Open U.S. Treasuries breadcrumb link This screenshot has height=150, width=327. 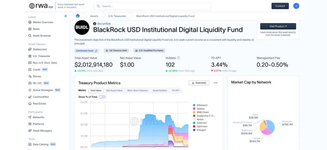pos(117,16)
